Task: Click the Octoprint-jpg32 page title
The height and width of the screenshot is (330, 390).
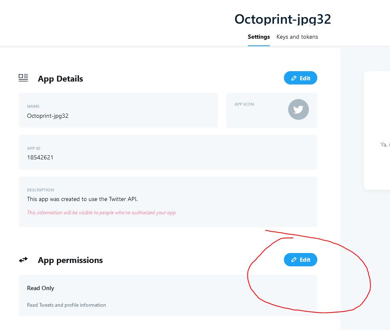Action: [283, 19]
